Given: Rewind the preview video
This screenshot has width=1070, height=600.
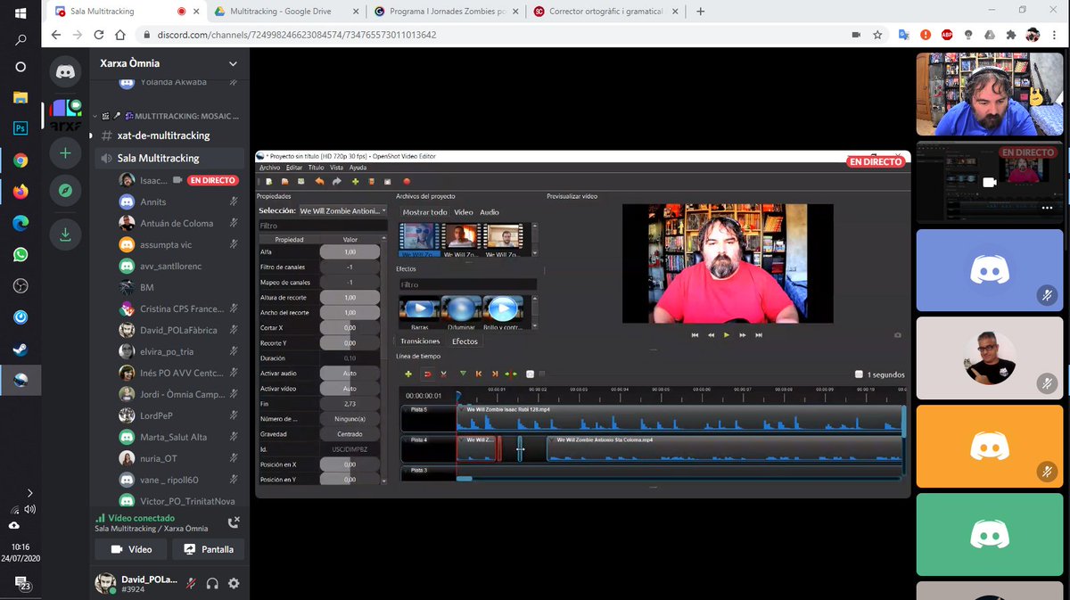Looking at the screenshot, I should click(x=711, y=335).
